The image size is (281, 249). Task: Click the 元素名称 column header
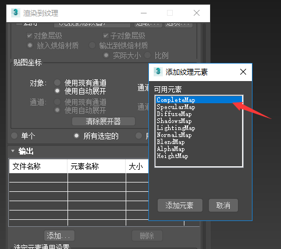click(97, 166)
